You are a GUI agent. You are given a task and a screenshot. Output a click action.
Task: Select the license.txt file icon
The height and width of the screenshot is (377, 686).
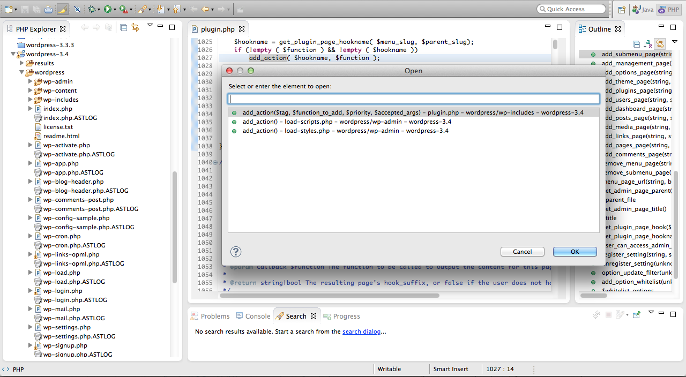[x=38, y=127]
